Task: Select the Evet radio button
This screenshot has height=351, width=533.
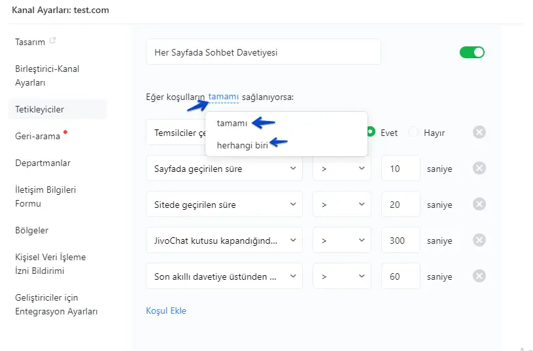Action: [x=371, y=132]
